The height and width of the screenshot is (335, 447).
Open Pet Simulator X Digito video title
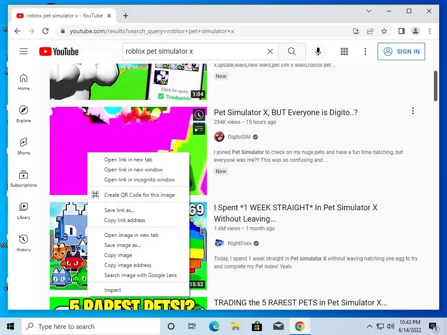[285, 113]
